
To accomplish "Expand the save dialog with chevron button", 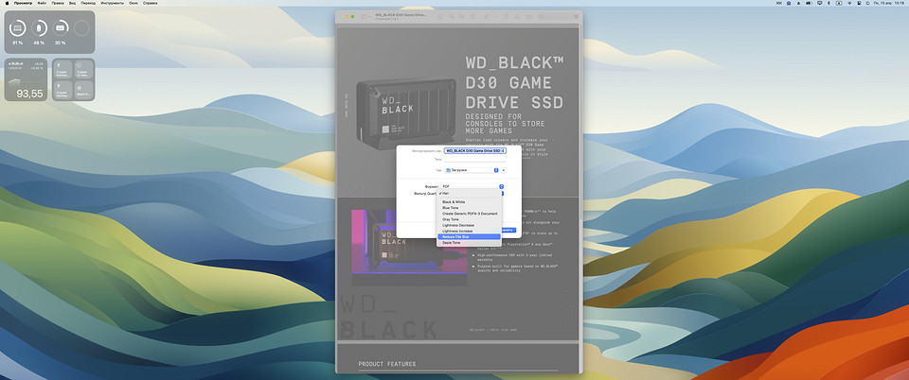I will pyautogui.click(x=504, y=170).
